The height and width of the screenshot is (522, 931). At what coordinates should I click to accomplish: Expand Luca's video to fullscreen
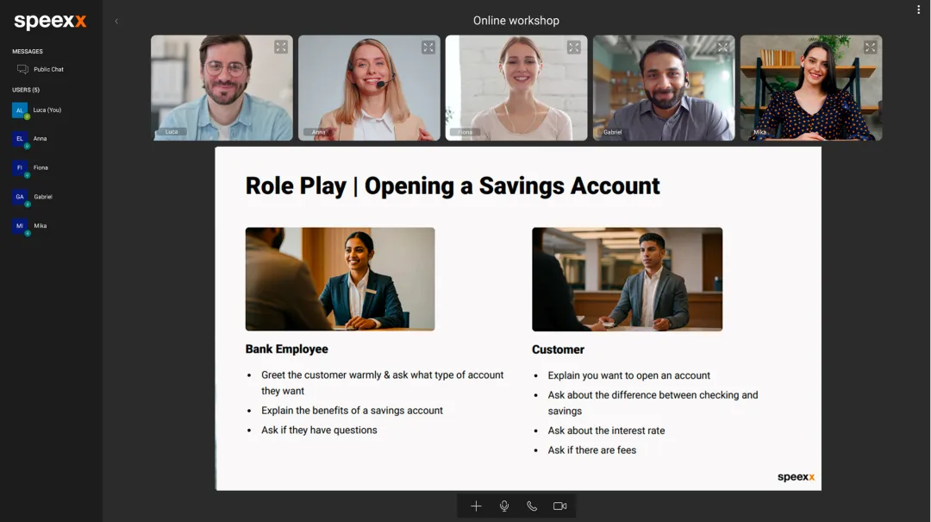pyautogui.click(x=281, y=47)
